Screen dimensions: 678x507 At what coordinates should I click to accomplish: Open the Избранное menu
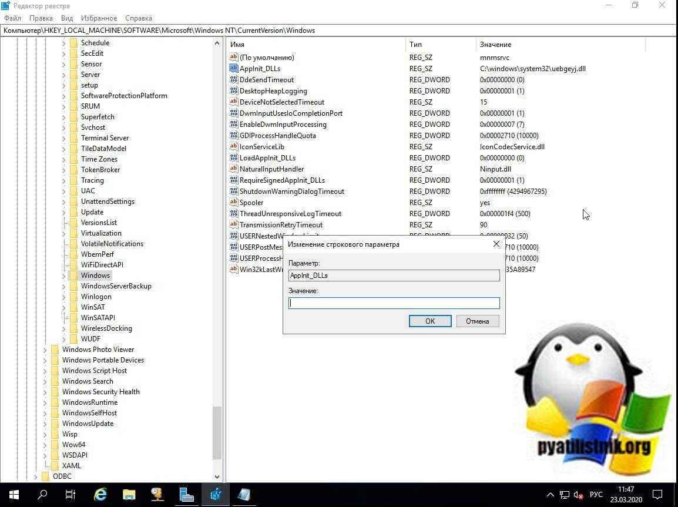100,18
